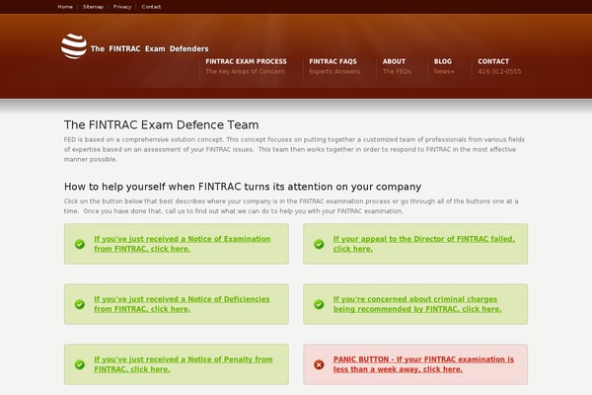
Task: Click 'The FINTRAC Exam Defenders' site title
Action: [x=150, y=48]
